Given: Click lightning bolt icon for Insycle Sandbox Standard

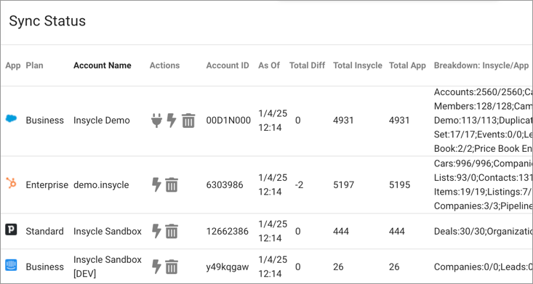Looking at the screenshot, I should point(156,231).
